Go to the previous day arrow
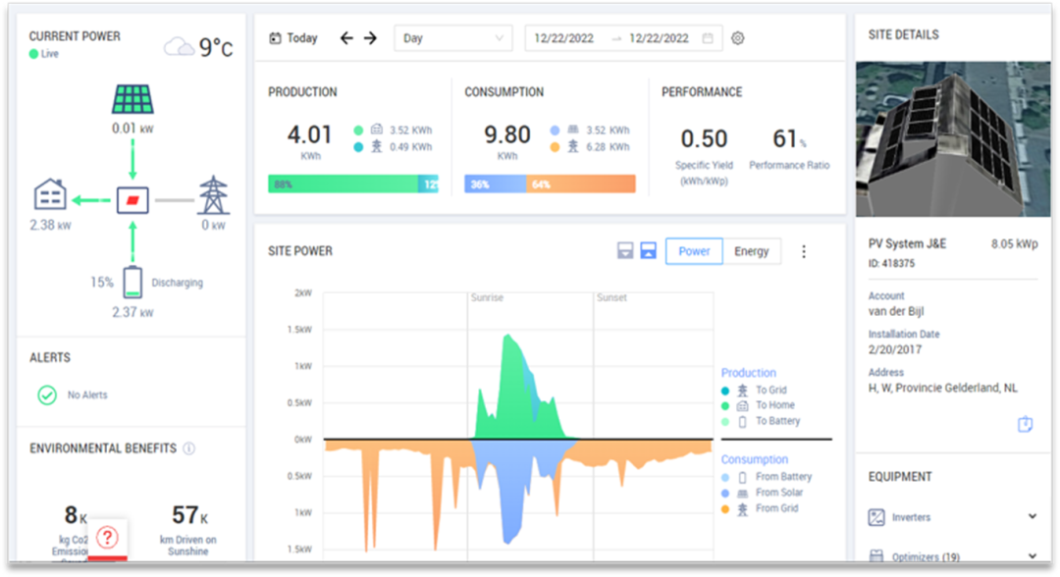The image size is (1060, 577). tap(346, 38)
